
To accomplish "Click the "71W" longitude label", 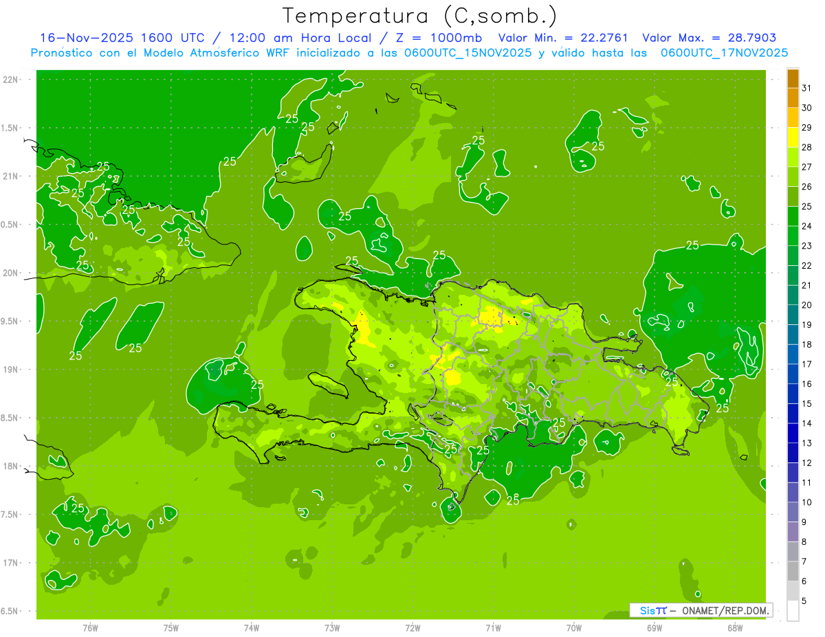I will tap(493, 628).
